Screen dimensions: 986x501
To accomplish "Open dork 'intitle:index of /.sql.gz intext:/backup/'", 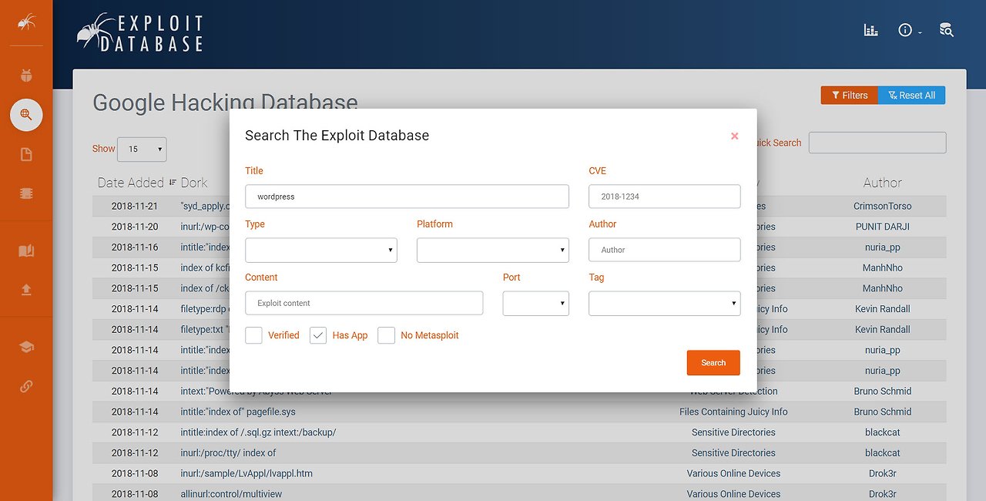I will coord(258,432).
